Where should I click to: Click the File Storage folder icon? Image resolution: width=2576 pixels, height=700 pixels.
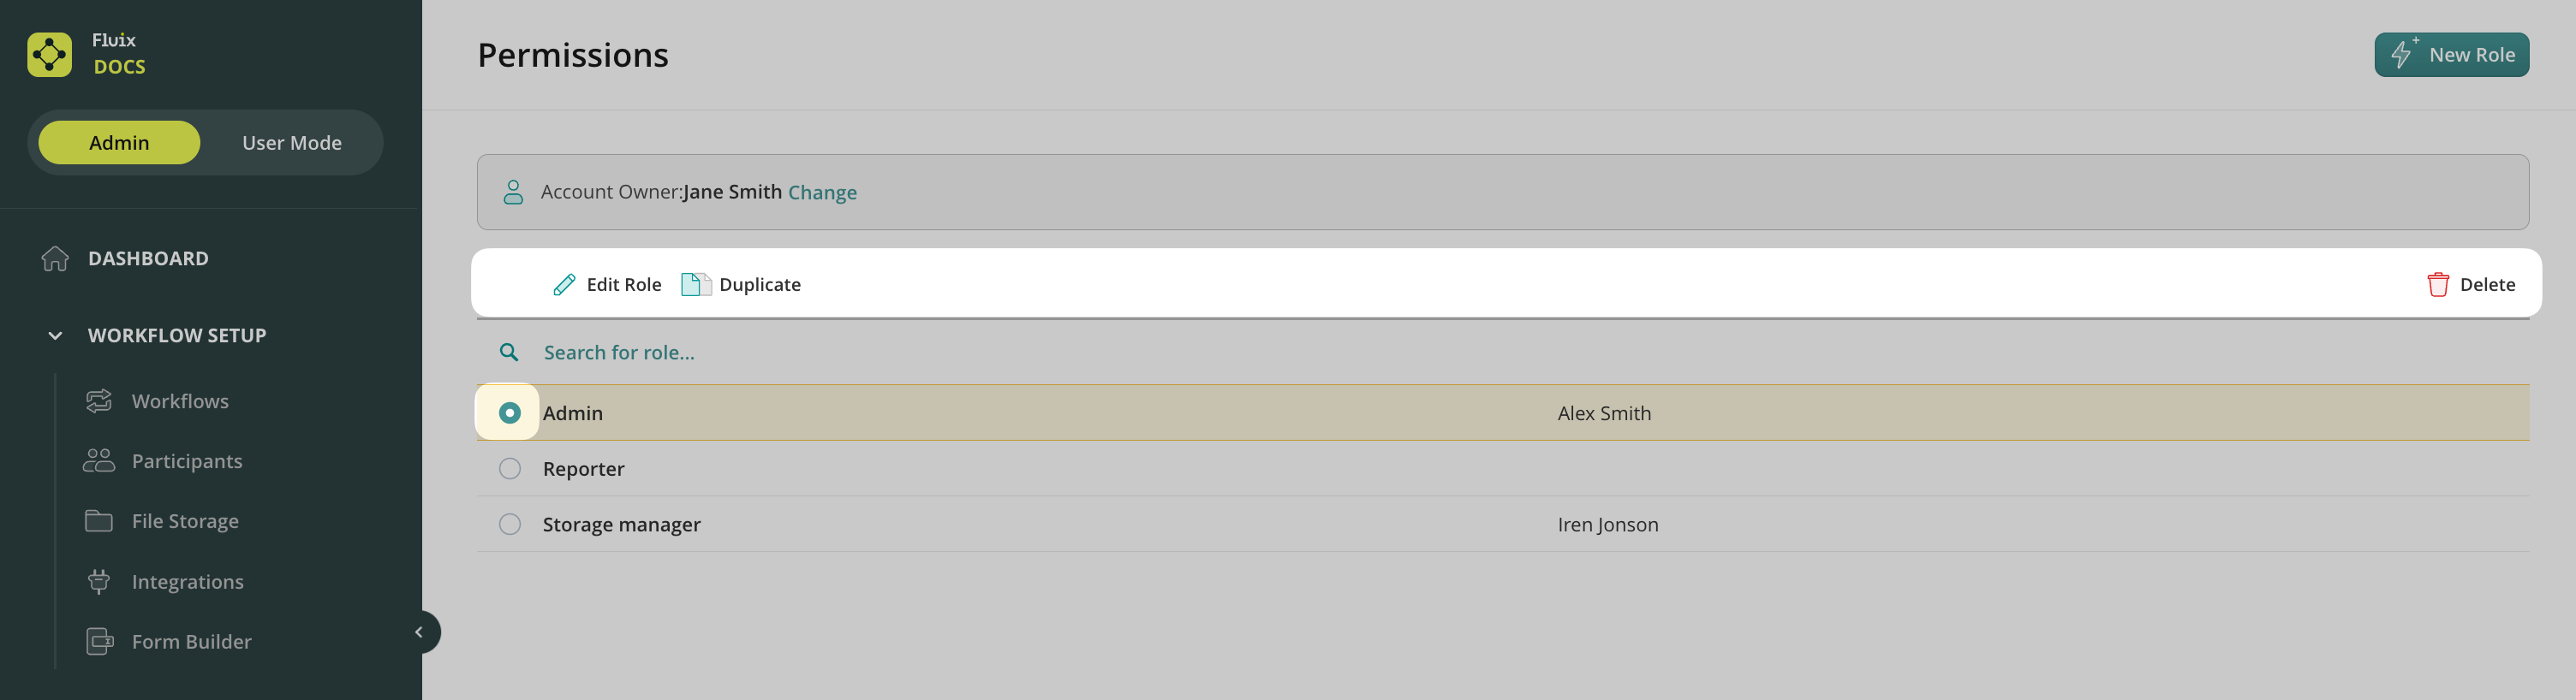coord(98,521)
